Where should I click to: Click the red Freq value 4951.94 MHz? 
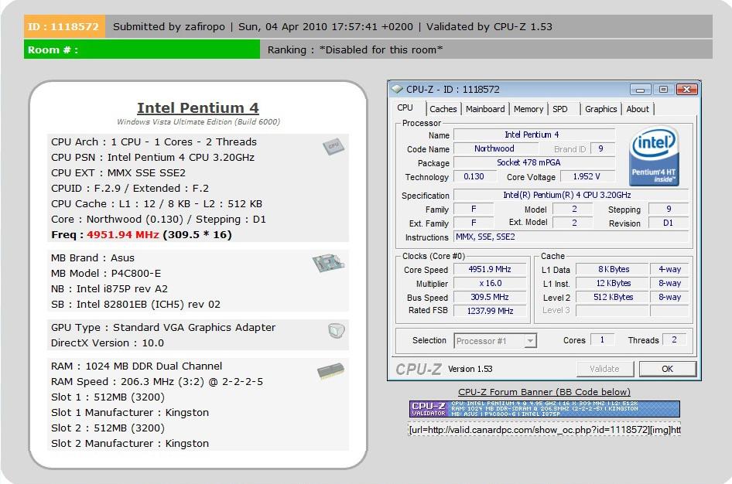pyautogui.click(x=123, y=234)
